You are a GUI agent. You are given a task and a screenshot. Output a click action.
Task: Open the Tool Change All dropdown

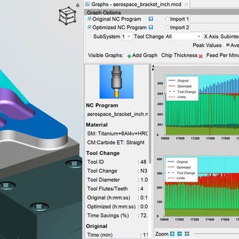184,37
